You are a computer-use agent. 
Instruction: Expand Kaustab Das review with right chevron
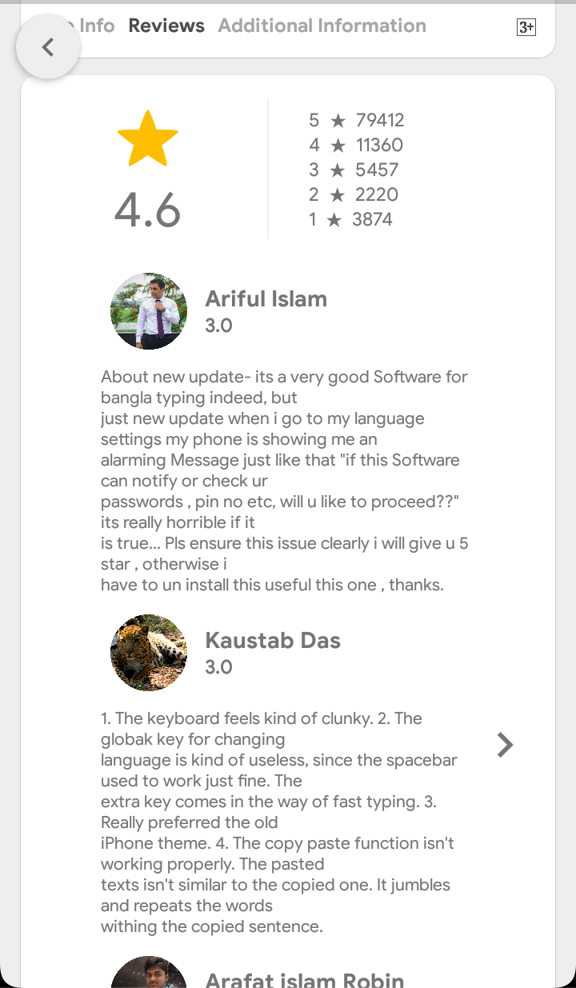(505, 745)
